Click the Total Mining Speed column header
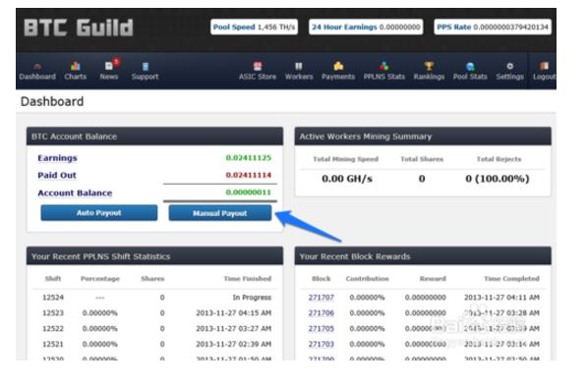 [345, 159]
